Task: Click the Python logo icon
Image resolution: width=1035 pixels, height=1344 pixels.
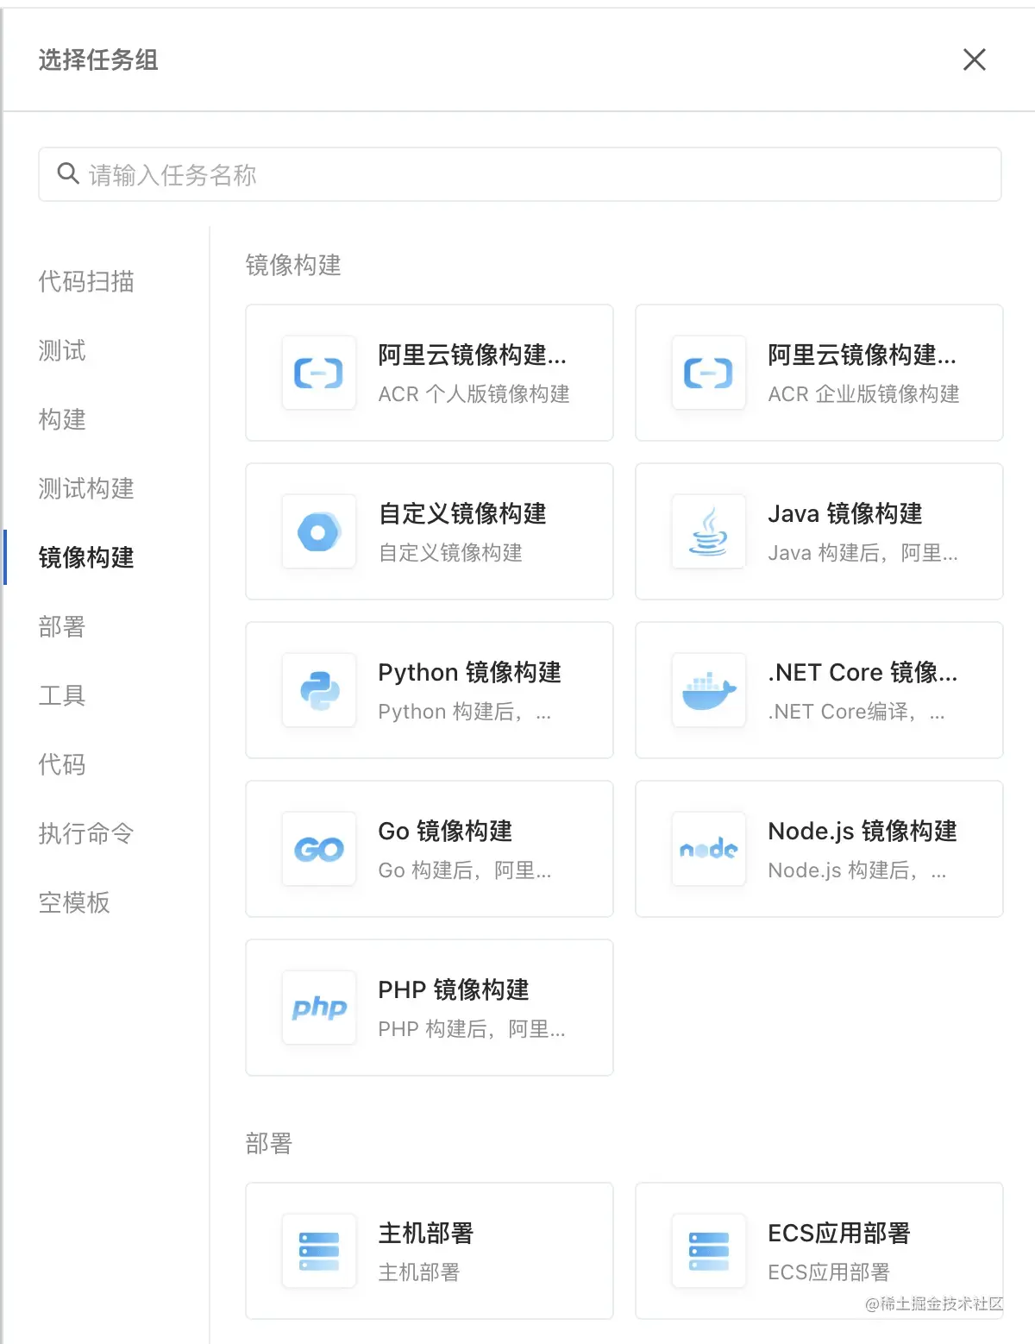Action: coord(319,690)
